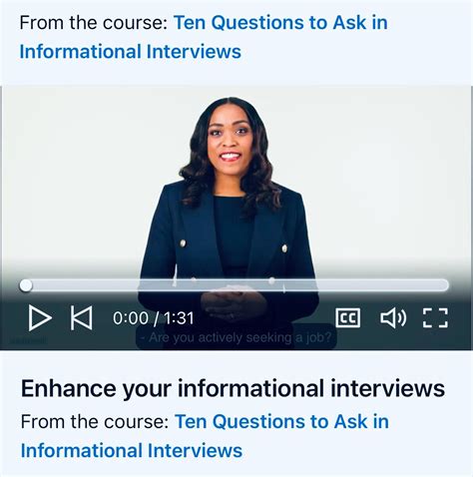Click empty white video area right of presenter

[392, 173]
